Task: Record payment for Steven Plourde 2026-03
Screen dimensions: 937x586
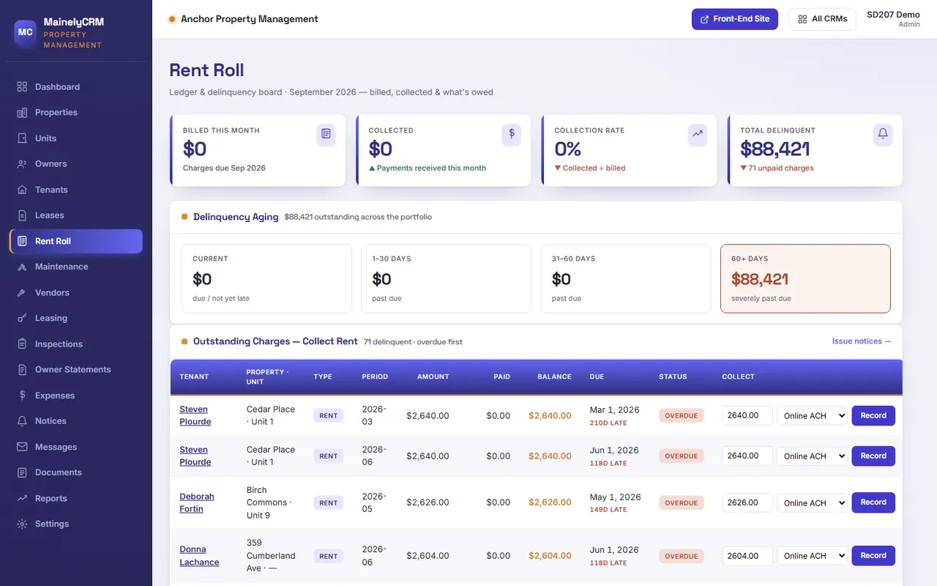Action: 873,415
